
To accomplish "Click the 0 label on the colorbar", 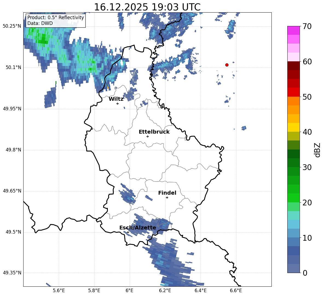I will [x=305, y=273].
